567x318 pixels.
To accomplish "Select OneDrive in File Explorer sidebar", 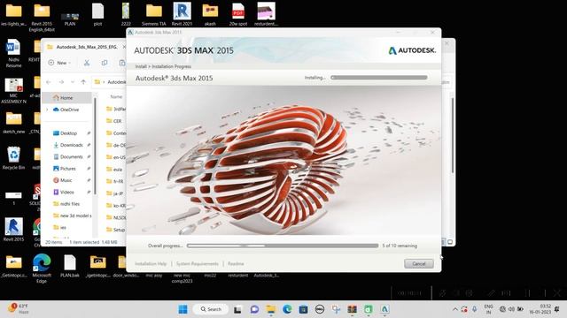I will point(66,110).
